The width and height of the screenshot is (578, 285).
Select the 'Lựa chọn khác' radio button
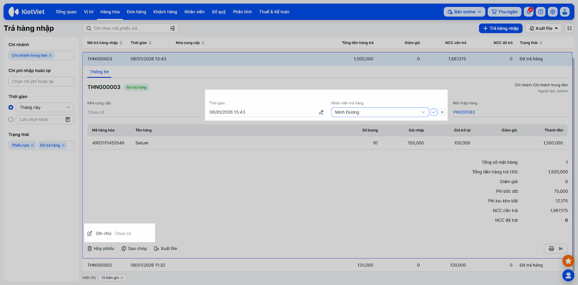(x=11, y=120)
